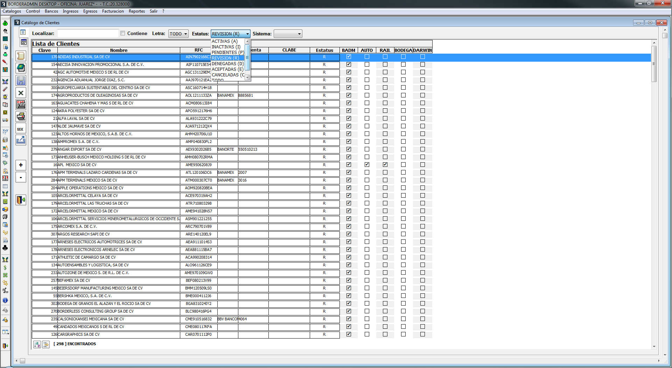Click the x+y formula icon in sidebar
The image size is (672, 368).
click(x=5, y=131)
